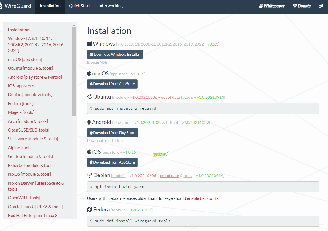Click sidebar scrollbar up arrow

74,25
